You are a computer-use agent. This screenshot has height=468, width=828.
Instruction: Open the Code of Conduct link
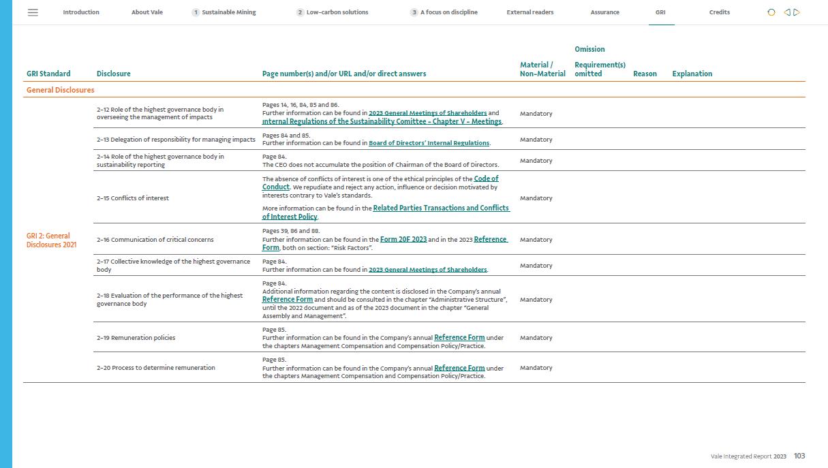coord(486,179)
